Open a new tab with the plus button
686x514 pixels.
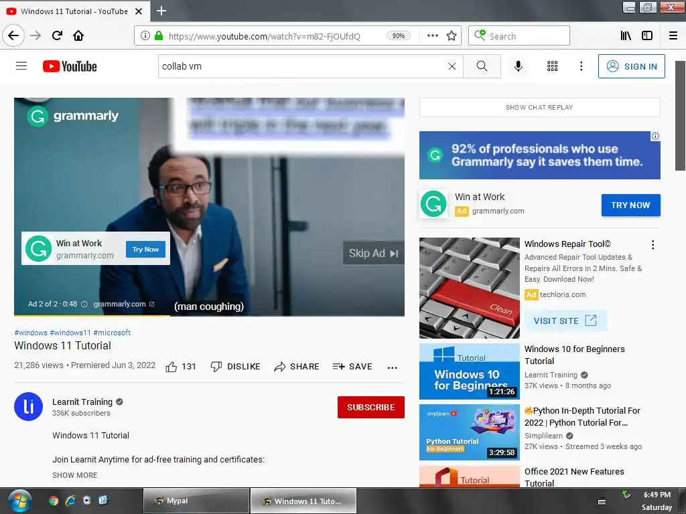[161, 11]
